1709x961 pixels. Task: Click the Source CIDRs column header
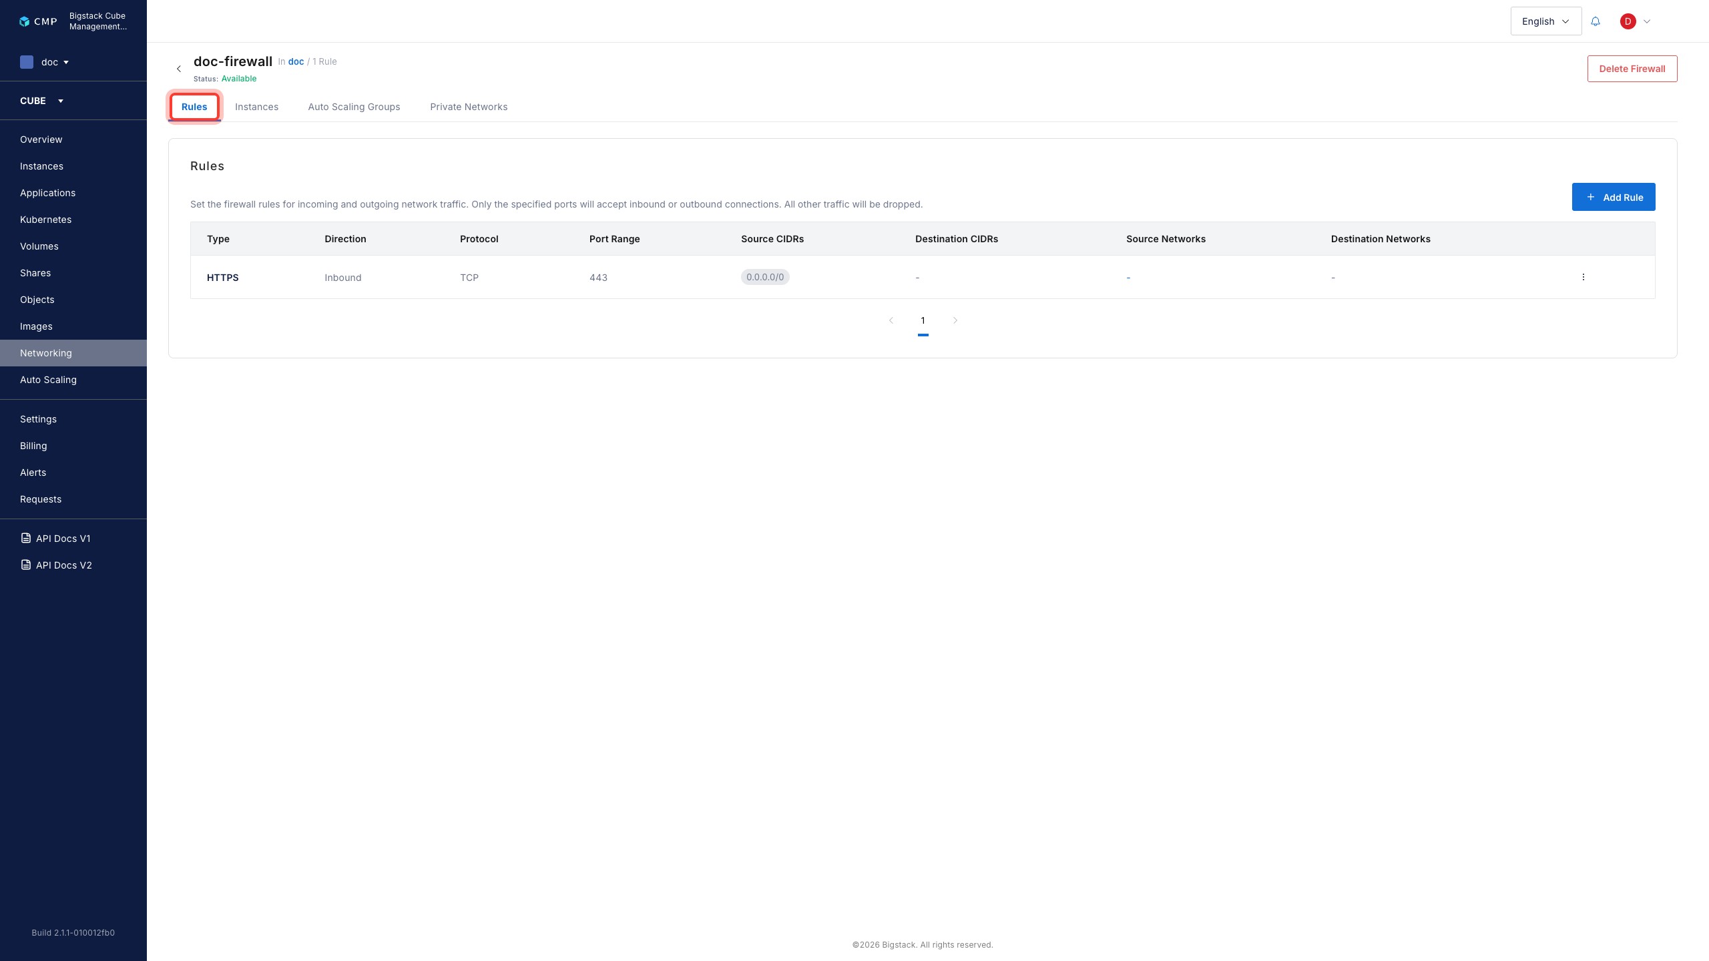pyautogui.click(x=772, y=239)
